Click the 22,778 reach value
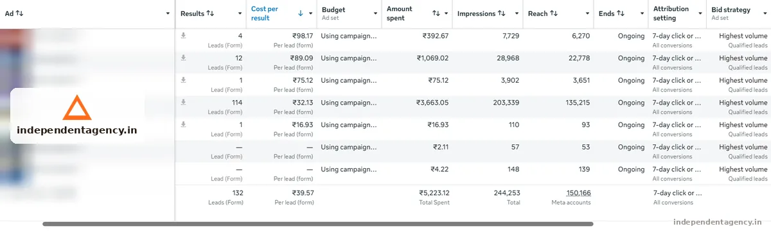Image resolution: width=771 pixels, height=231 pixels. (x=579, y=58)
